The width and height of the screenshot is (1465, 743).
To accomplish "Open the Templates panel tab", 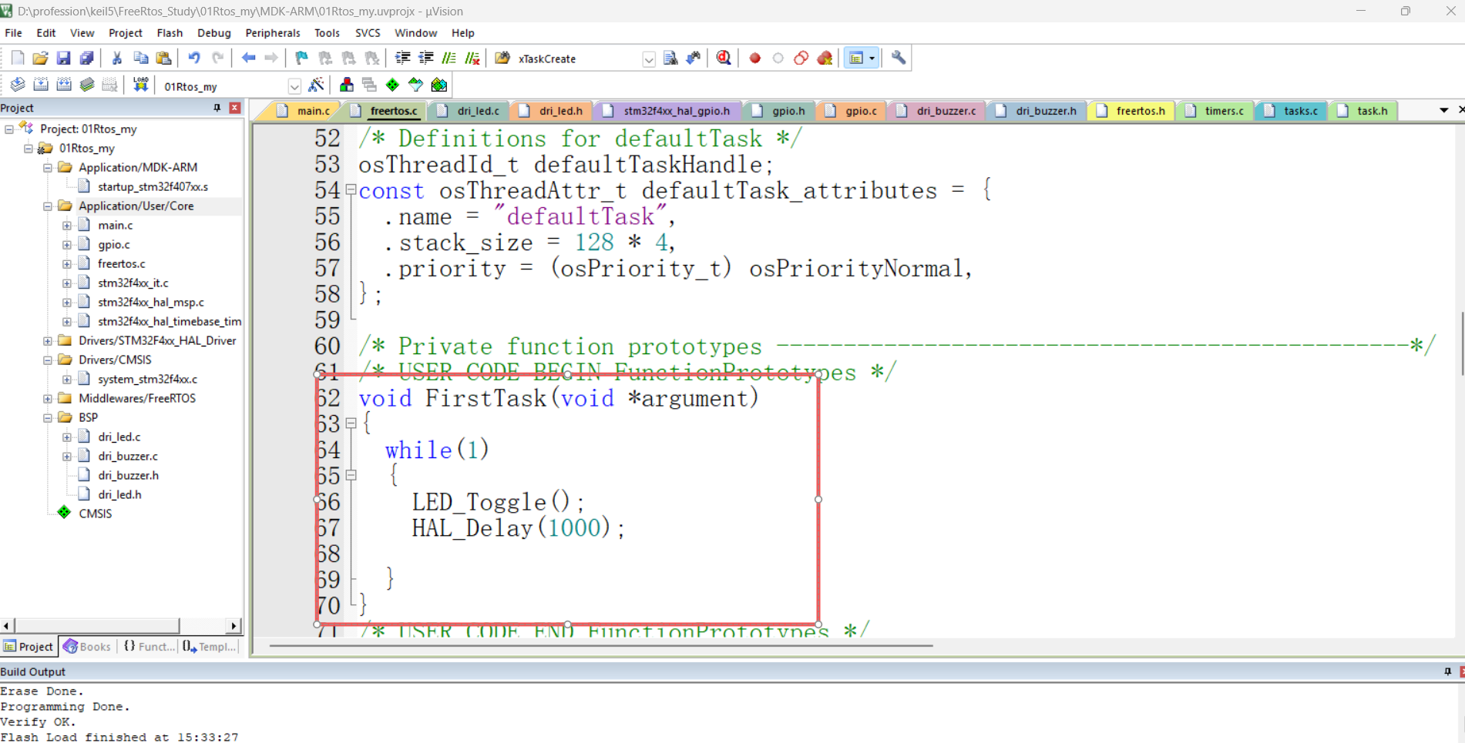I will 209,647.
